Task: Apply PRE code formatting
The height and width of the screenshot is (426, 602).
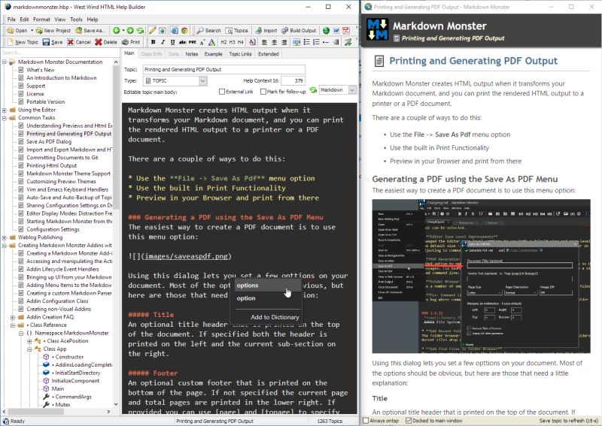Action: pos(193,42)
